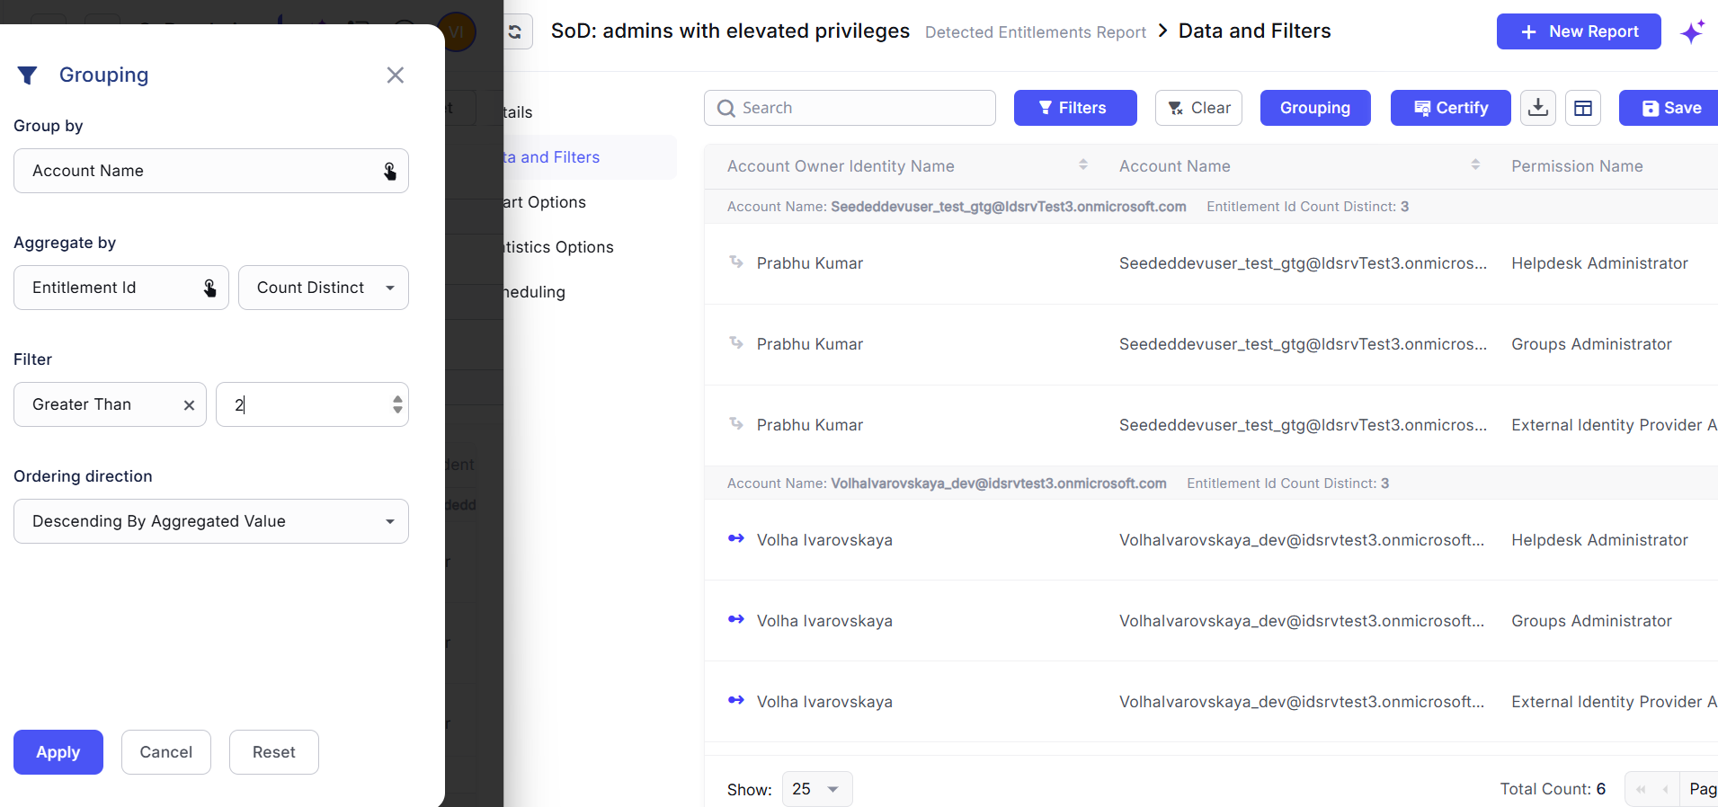Save the report
This screenshot has height=807, width=1718.
point(1670,108)
